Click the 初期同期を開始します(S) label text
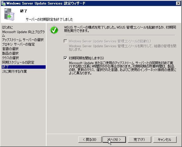 [x=86, y=58]
